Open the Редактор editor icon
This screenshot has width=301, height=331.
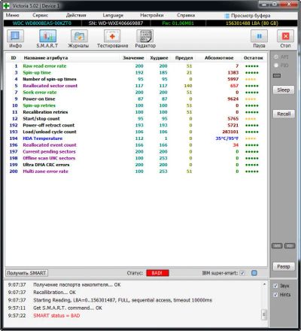click(x=144, y=36)
